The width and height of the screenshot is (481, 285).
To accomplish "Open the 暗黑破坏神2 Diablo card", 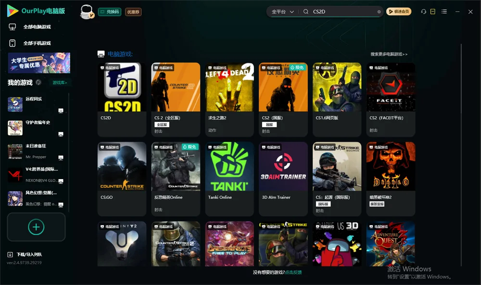I will [x=391, y=179].
